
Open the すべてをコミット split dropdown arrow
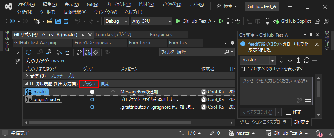click(279, 112)
